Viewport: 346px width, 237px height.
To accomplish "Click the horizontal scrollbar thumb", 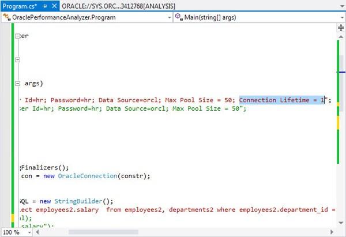I will (x=103, y=232).
